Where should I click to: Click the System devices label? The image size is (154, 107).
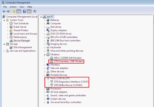(58, 99)
